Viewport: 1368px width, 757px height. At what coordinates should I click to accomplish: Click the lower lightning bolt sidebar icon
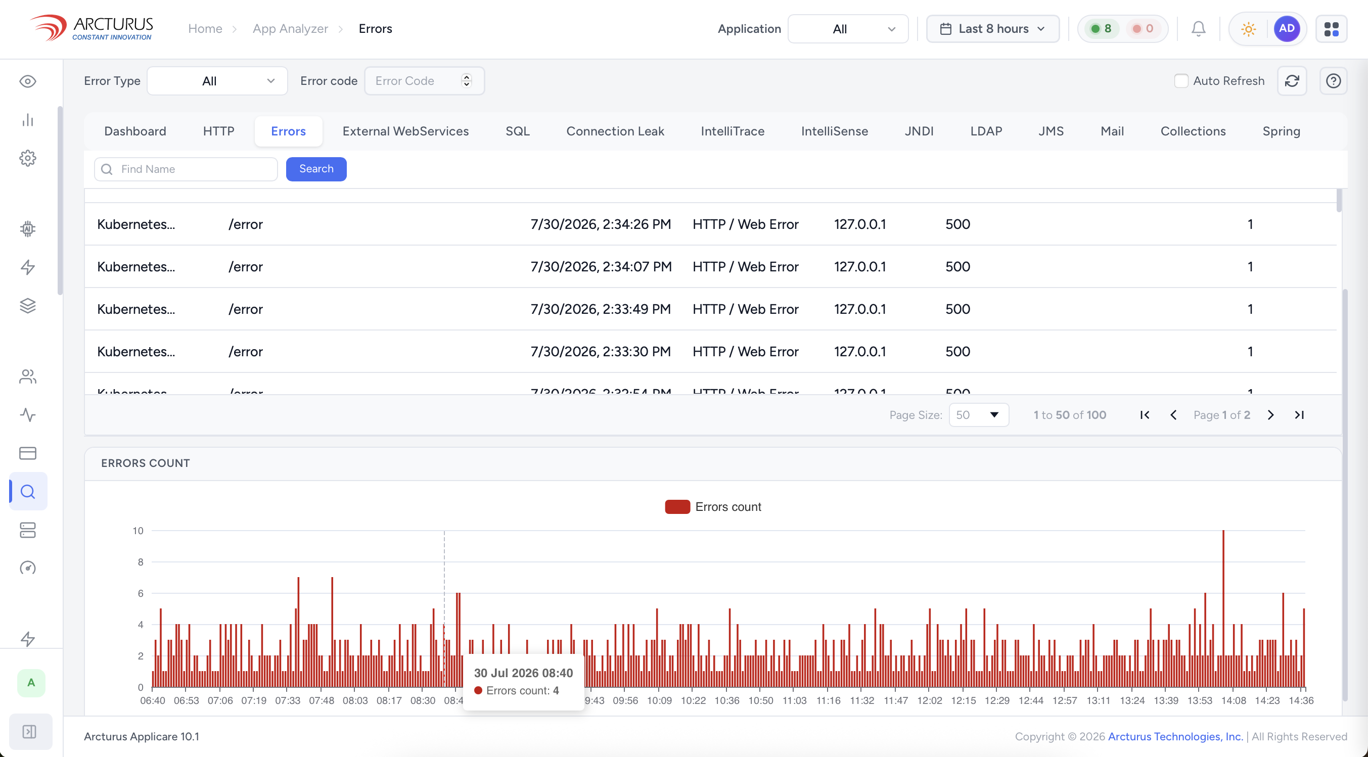point(28,639)
